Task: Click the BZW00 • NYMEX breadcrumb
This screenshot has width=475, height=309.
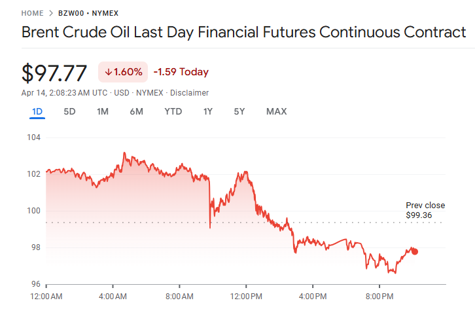Action: pos(88,13)
